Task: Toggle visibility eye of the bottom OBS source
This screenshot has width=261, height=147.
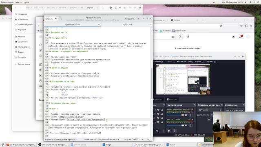Action: [x=158, y=122]
